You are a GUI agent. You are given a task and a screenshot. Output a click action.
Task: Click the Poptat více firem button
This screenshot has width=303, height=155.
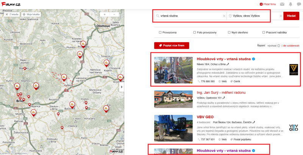[x=172, y=45]
